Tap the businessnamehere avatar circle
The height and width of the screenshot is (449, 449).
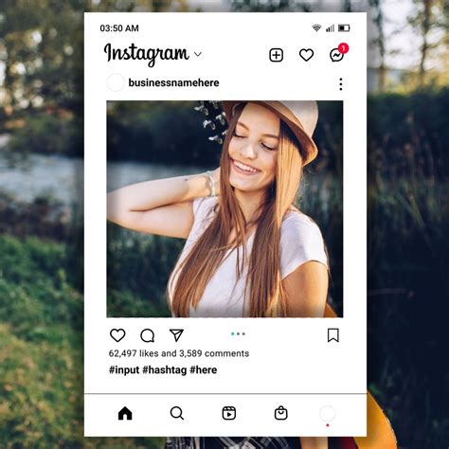pyautogui.click(x=116, y=82)
